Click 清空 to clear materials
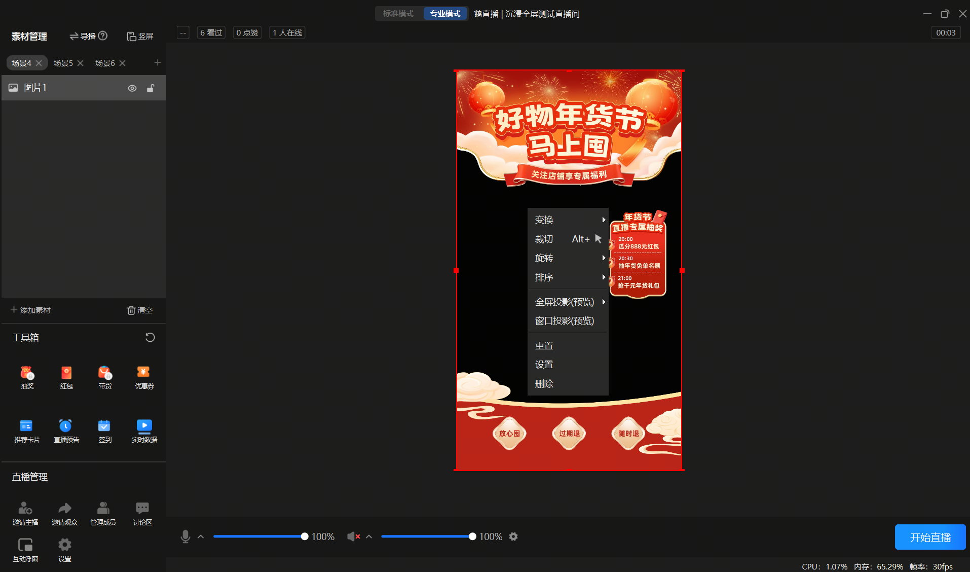Screen dimensions: 970x572 coord(139,310)
